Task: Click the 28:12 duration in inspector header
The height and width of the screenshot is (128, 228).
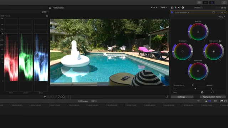Action: [x=223, y=8]
